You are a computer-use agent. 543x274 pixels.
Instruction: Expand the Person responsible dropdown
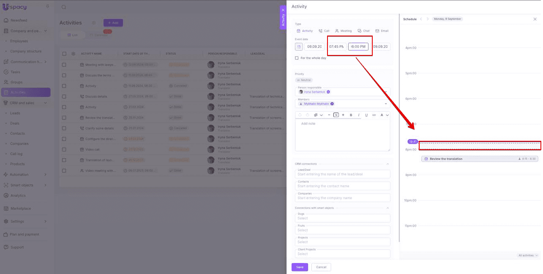point(386,92)
